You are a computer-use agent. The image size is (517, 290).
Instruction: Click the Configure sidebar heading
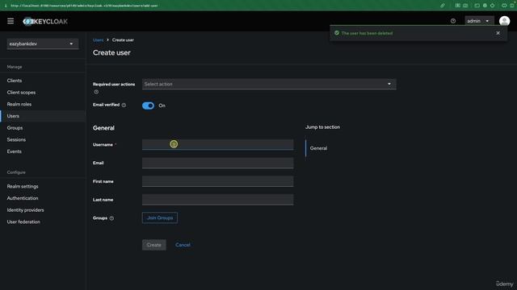pyautogui.click(x=16, y=172)
